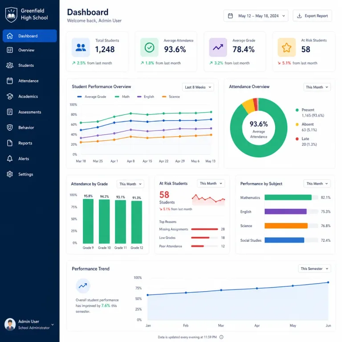The width and height of the screenshot is (342, 342).
Task: Click the Missing Assignments red bar
Action: click(204, 229)
